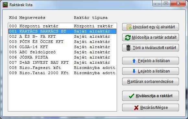Click the Kód column header

click(13, 18)
